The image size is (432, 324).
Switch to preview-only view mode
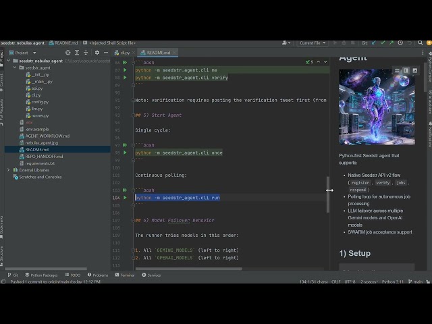pos(415,71)
